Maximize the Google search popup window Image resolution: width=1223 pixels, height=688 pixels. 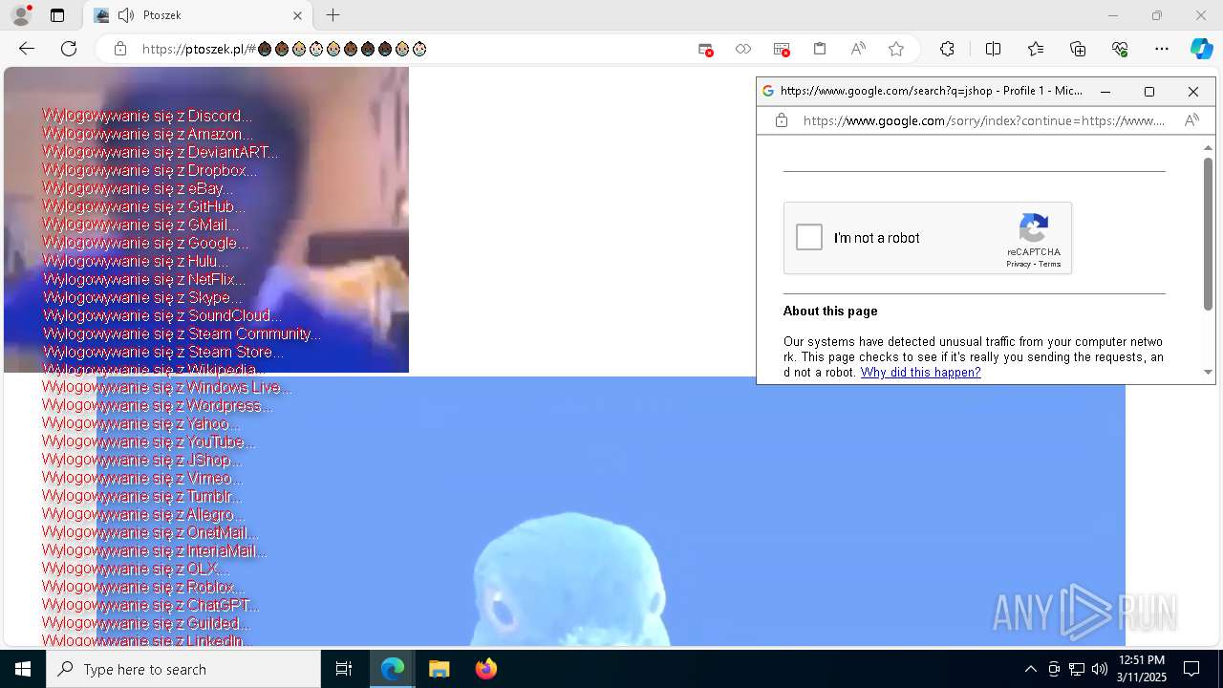click(x=1149, y=92)
